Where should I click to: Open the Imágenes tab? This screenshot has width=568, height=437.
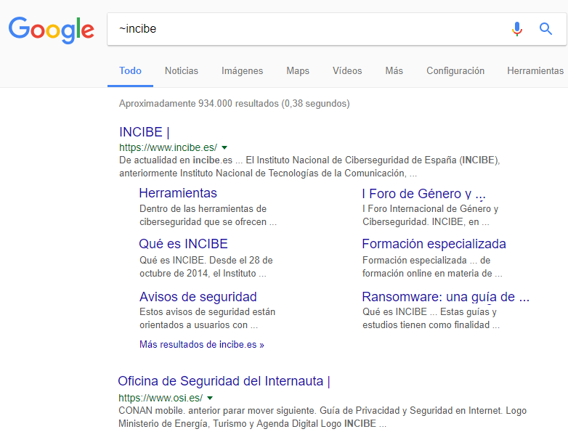point(243,71)
